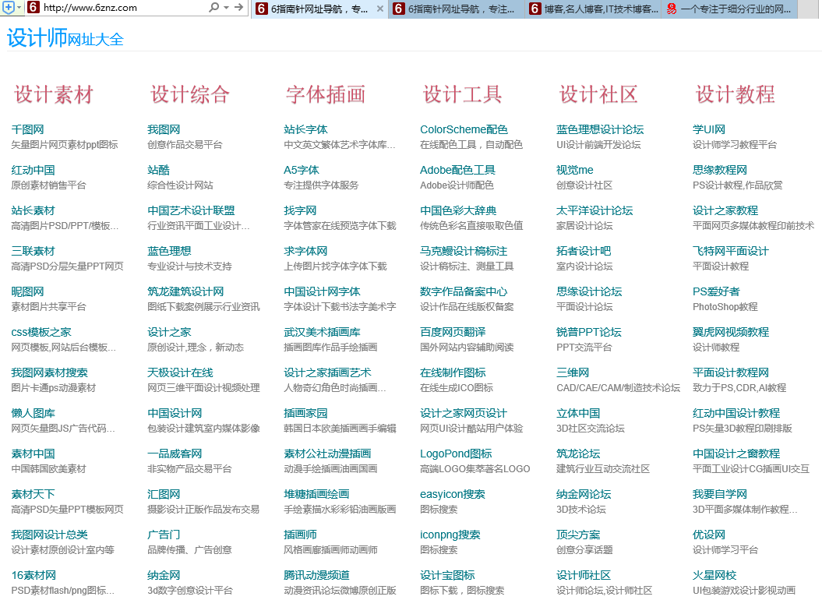This screenshot has height=600, width=822.
Task: Open the 蓝色理想设计论坛 link
Action: point(600,129)
